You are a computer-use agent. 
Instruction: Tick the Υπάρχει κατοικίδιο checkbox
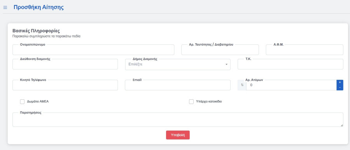click(x=191, y=102)
